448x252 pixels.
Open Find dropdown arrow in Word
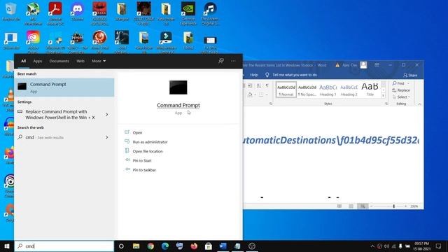point(408,83)
